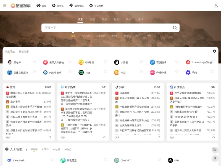
Task: Click the arrow beside QQ邮箱
Action: (x=106, y=61)
